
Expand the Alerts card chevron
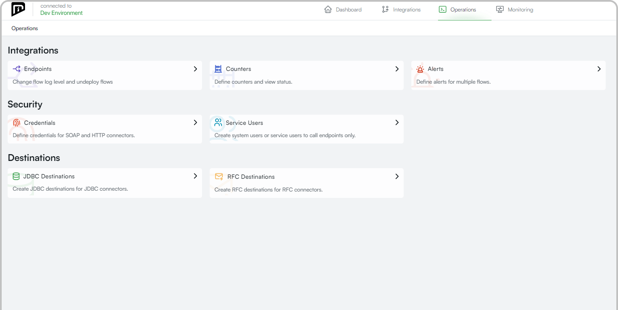599,69
